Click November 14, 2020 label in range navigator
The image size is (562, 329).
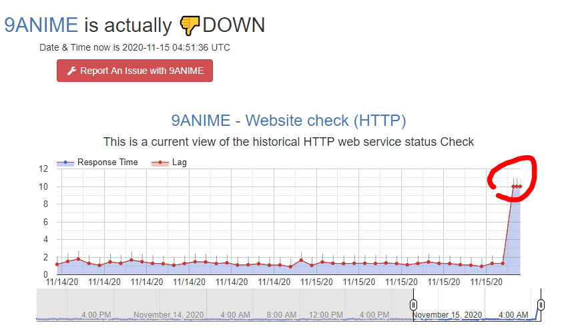(168, 315)
